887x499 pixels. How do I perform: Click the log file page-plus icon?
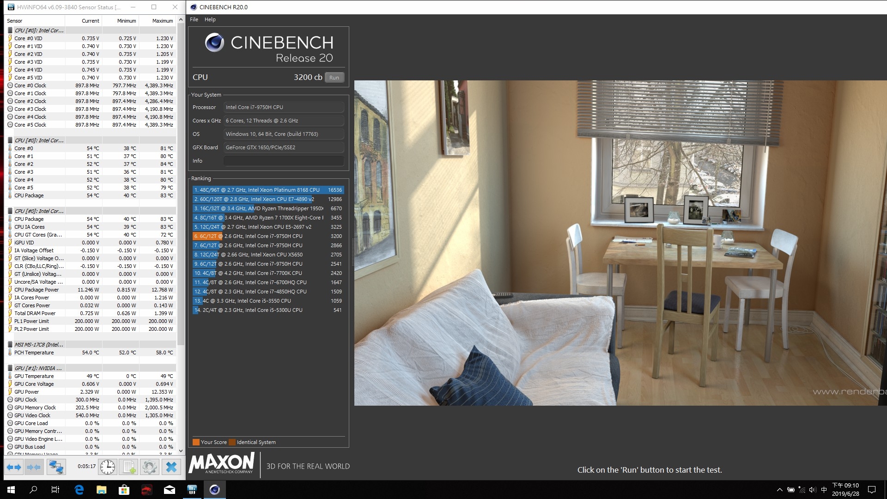129,467
